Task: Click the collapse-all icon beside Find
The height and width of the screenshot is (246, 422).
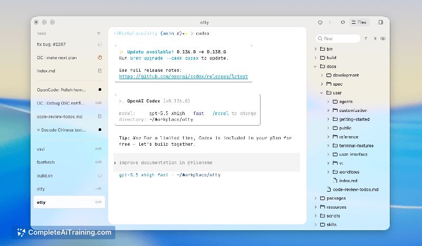Action: [375, 39]
